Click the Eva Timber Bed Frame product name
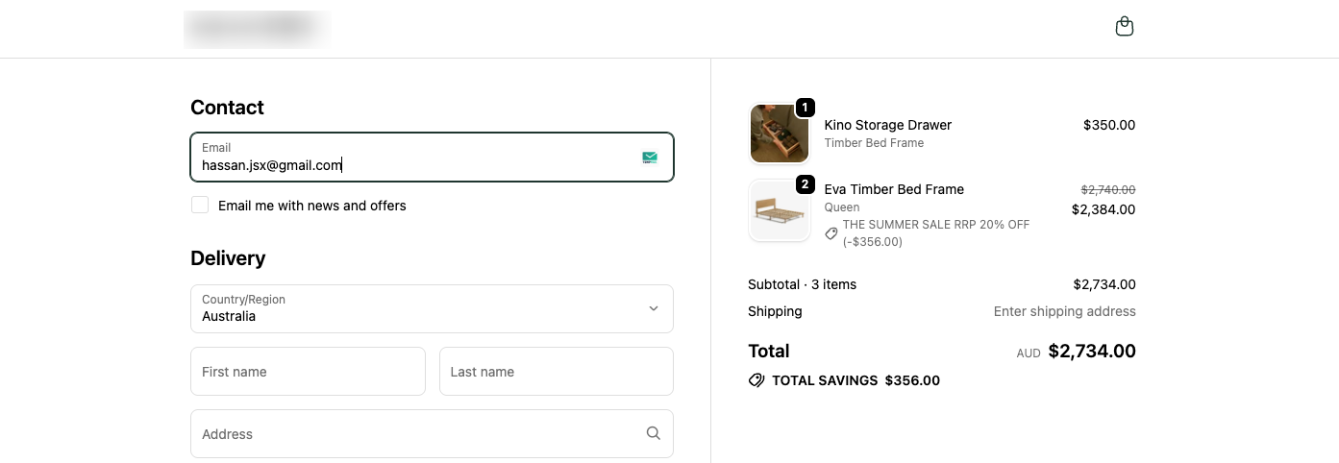This screenshot has width=1339, height=463. tap(894, 189)
